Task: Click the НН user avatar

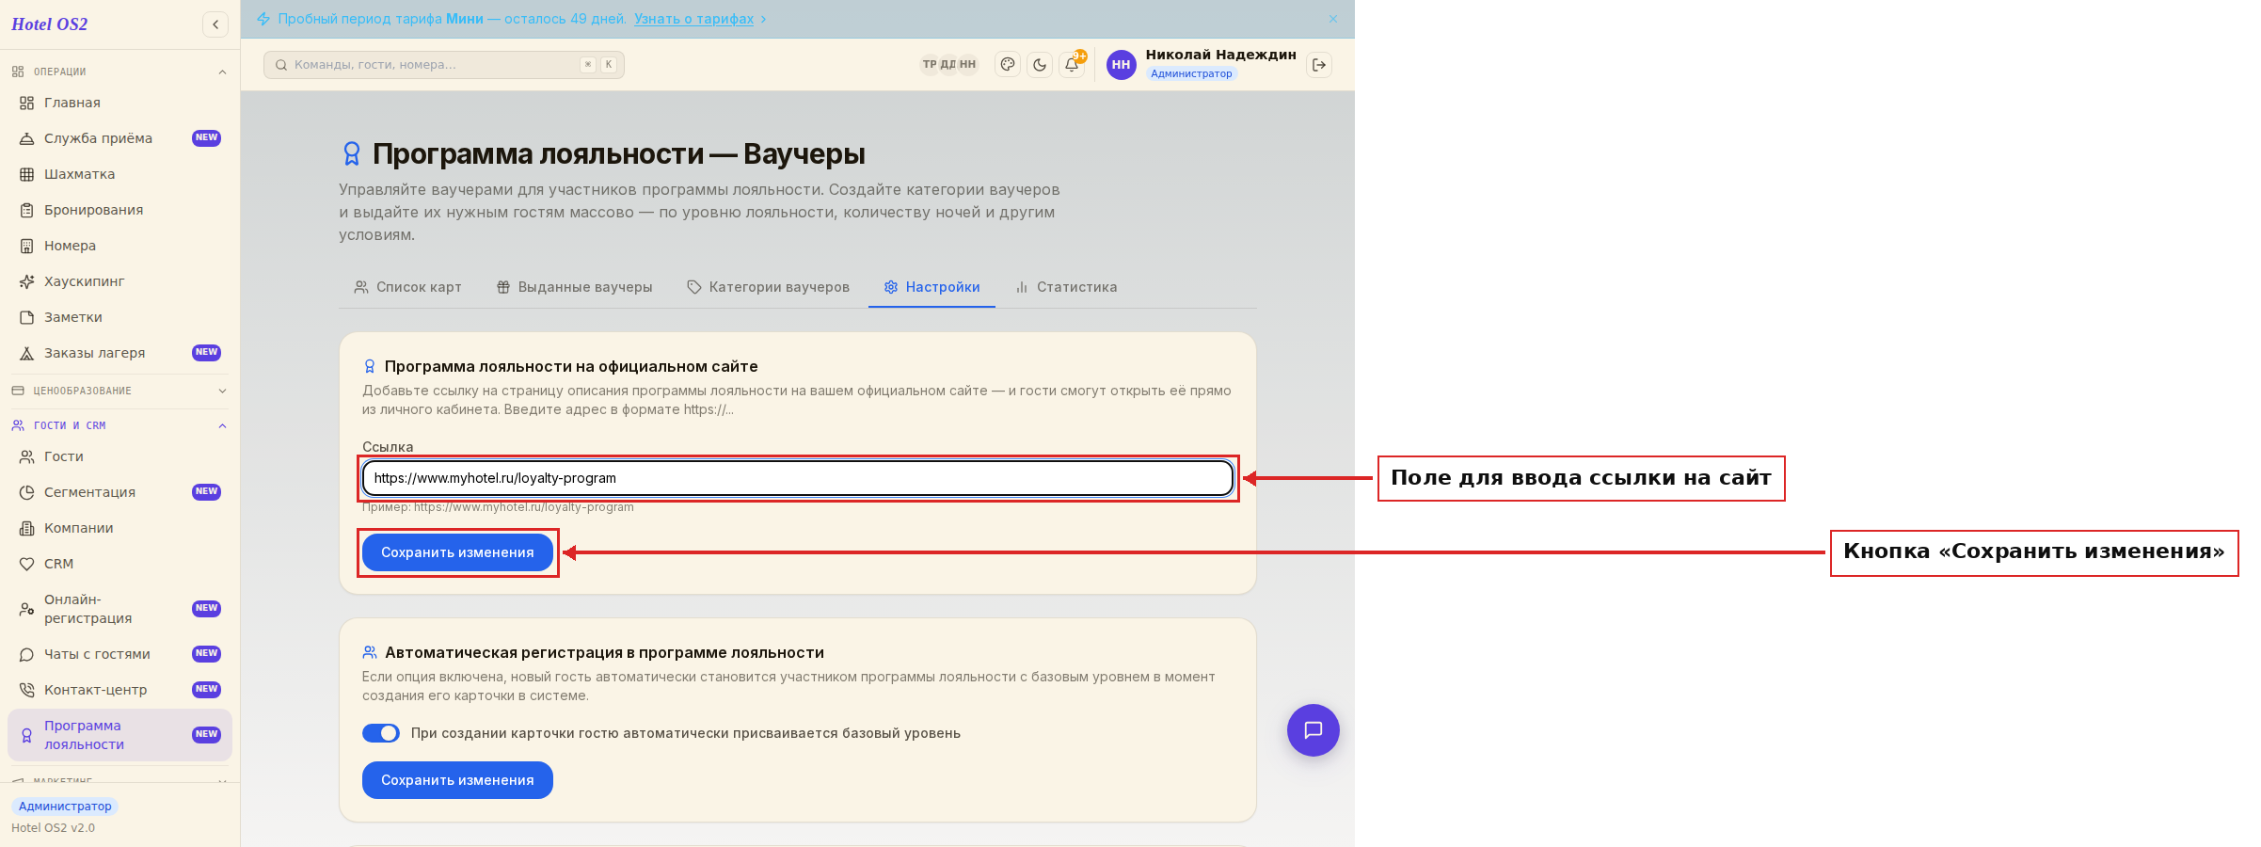Action: click(x=1121, y=65)
